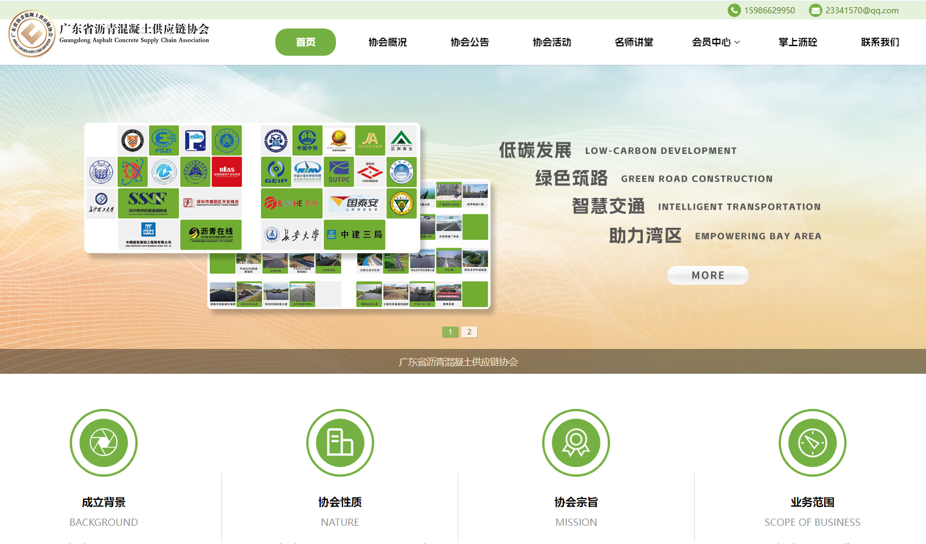Open the 协会性质 building icon

pyautogui.click(x=340, y=443)
